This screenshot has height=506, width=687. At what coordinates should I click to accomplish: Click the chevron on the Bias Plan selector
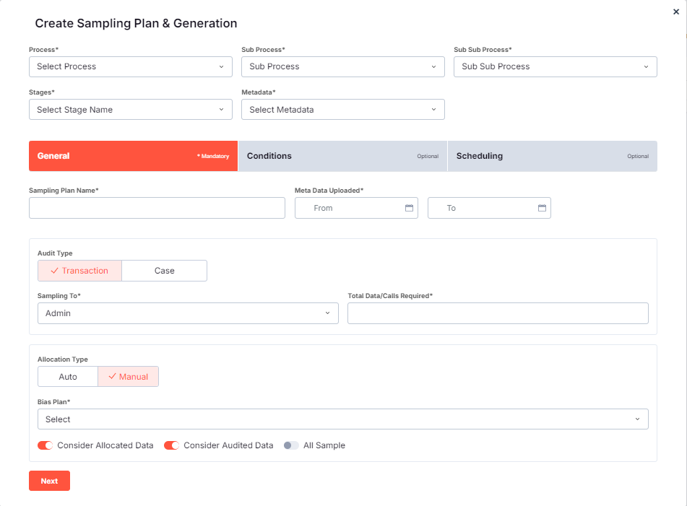coord(638,419)
